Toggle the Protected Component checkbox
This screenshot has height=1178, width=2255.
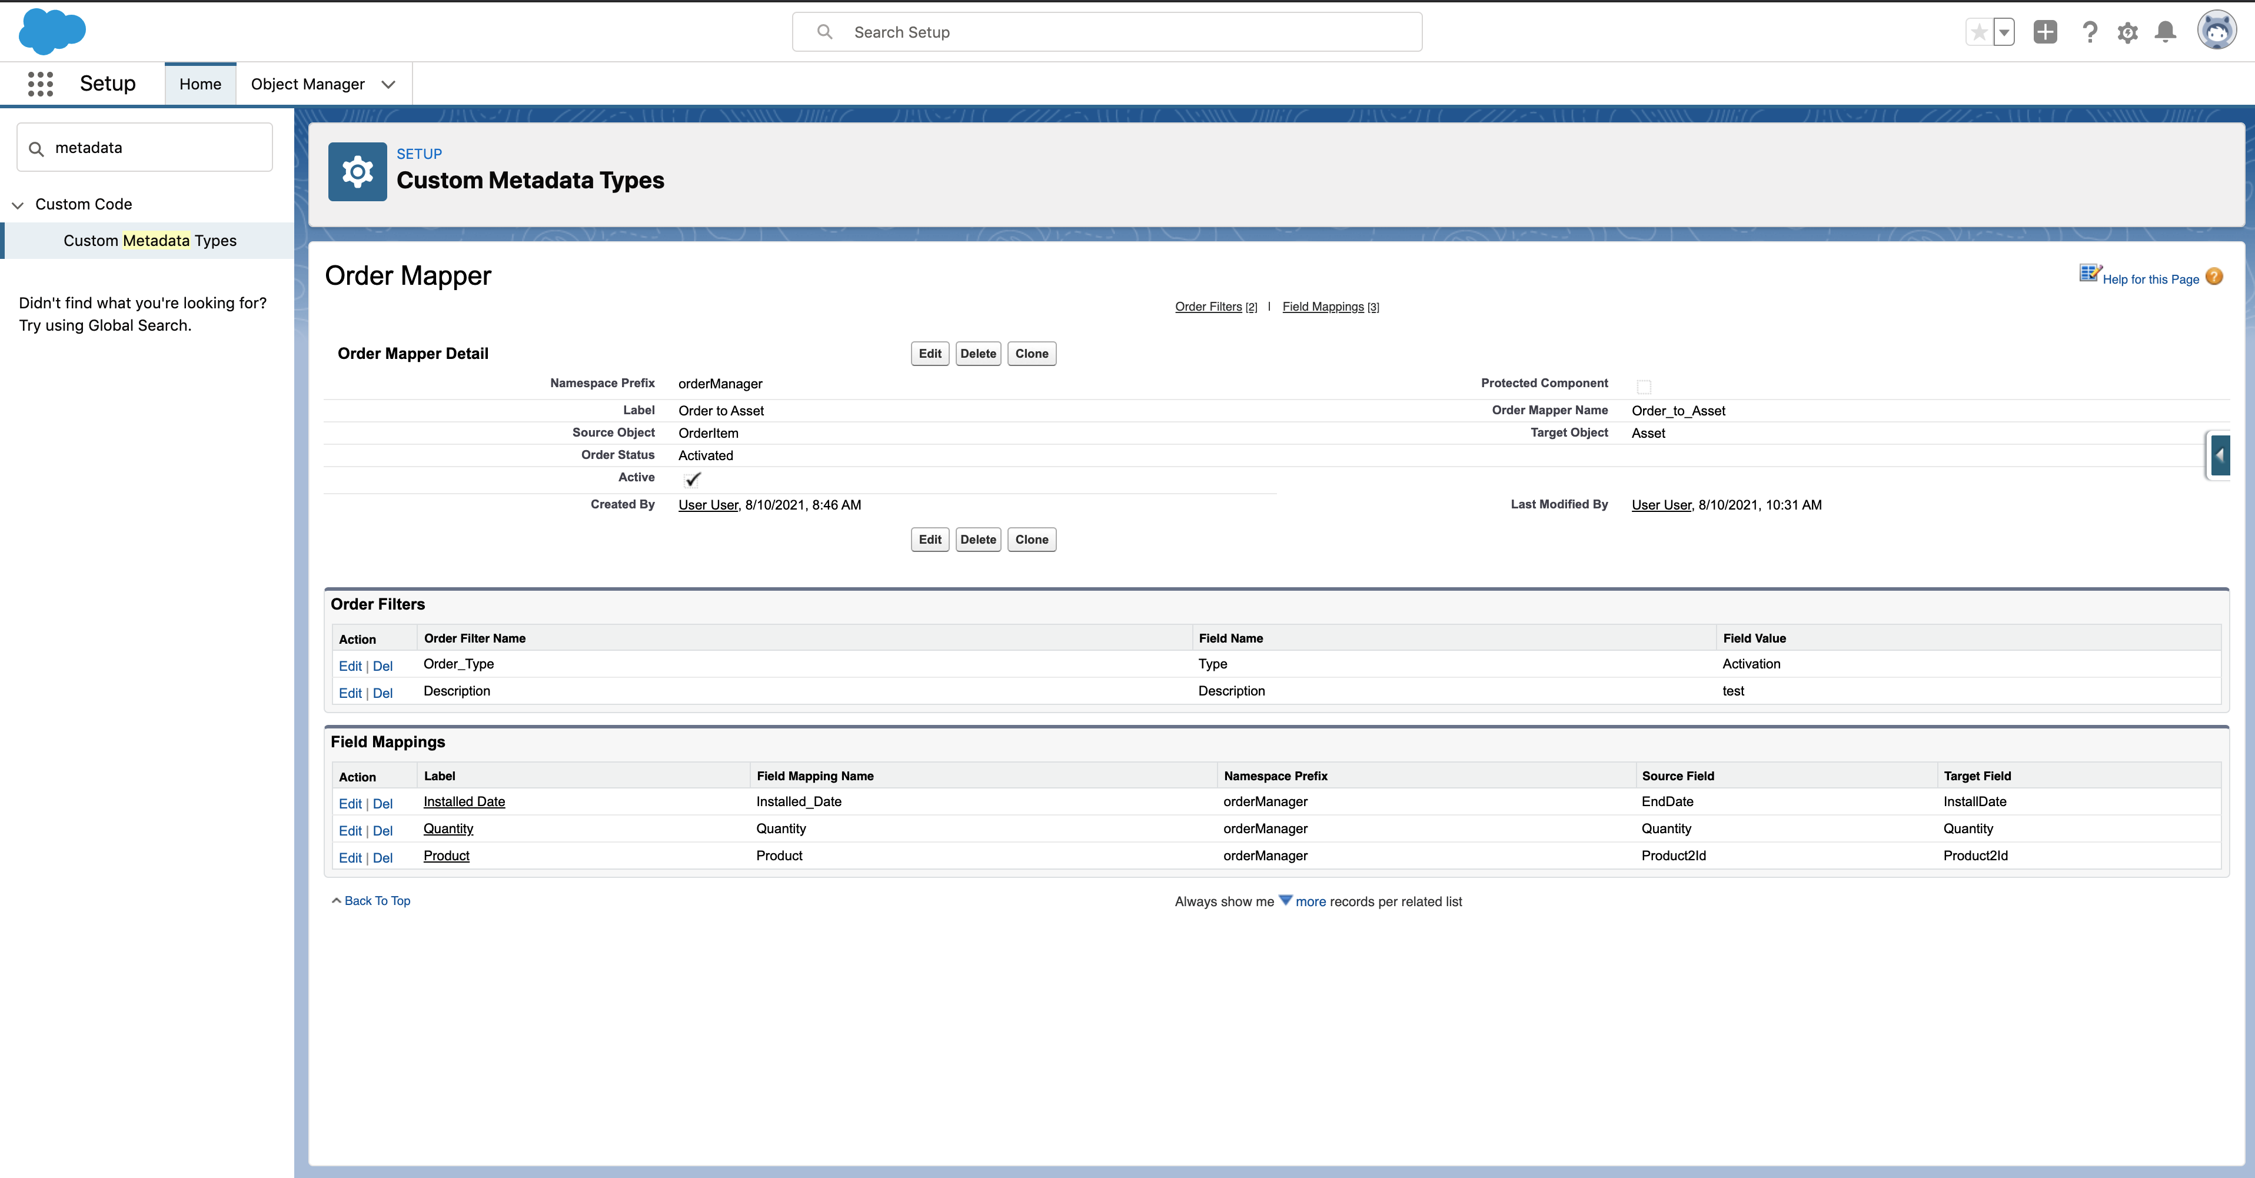[x=1643, y=387]
